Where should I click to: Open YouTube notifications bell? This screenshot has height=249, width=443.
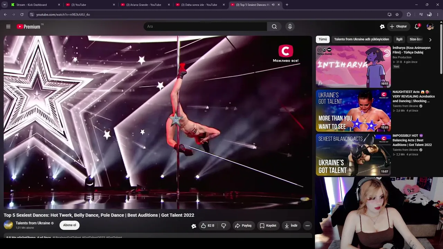point(417,27)
